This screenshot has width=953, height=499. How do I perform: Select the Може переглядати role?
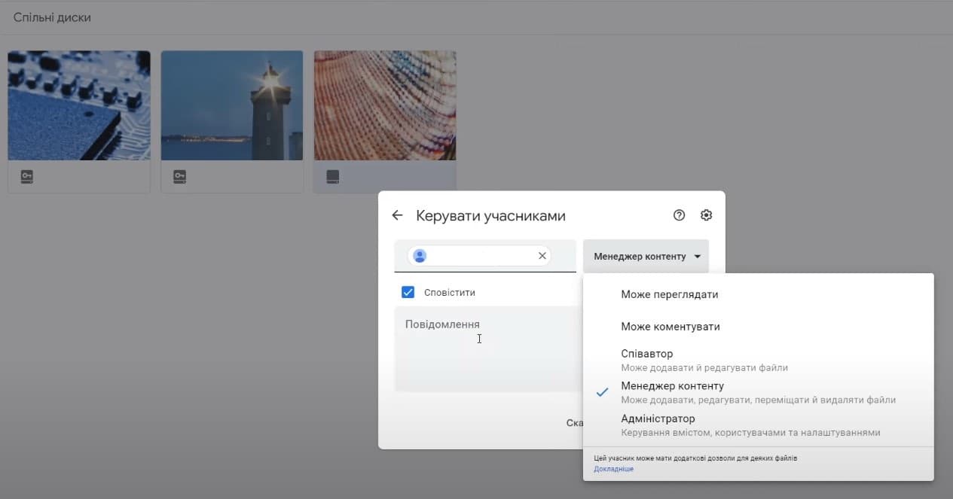coord(669,294)
